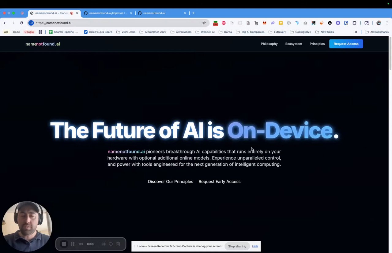392x253 pixels.
Task: Click the blue Request Access button
Action: (346, 44)
